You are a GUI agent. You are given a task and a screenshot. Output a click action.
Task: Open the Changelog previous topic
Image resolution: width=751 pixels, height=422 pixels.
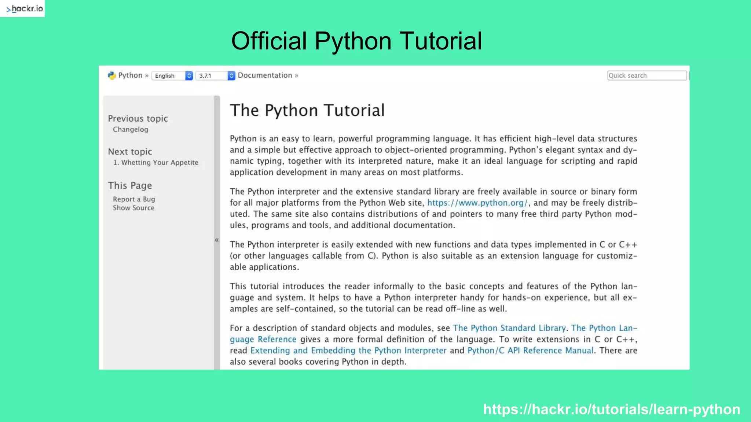pos(131,129)
